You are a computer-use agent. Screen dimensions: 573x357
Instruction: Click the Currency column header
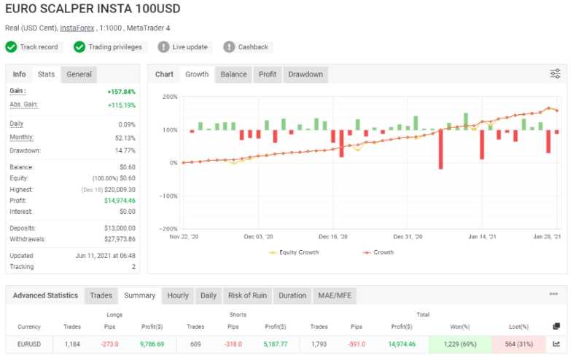tap(29, 326)
